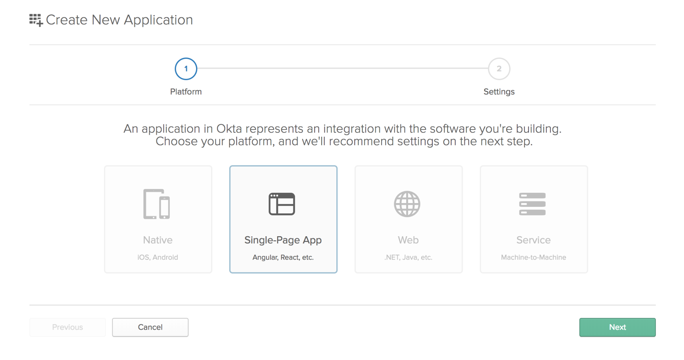Click the step 1 circle indicator
Screen dimensions: 684x360
186,69
